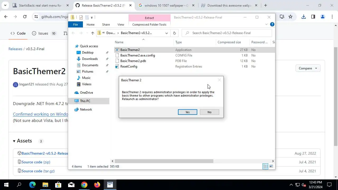Bookmark this page with star icon
Viewport: 338px width, 190px height.
coord(290,17)
